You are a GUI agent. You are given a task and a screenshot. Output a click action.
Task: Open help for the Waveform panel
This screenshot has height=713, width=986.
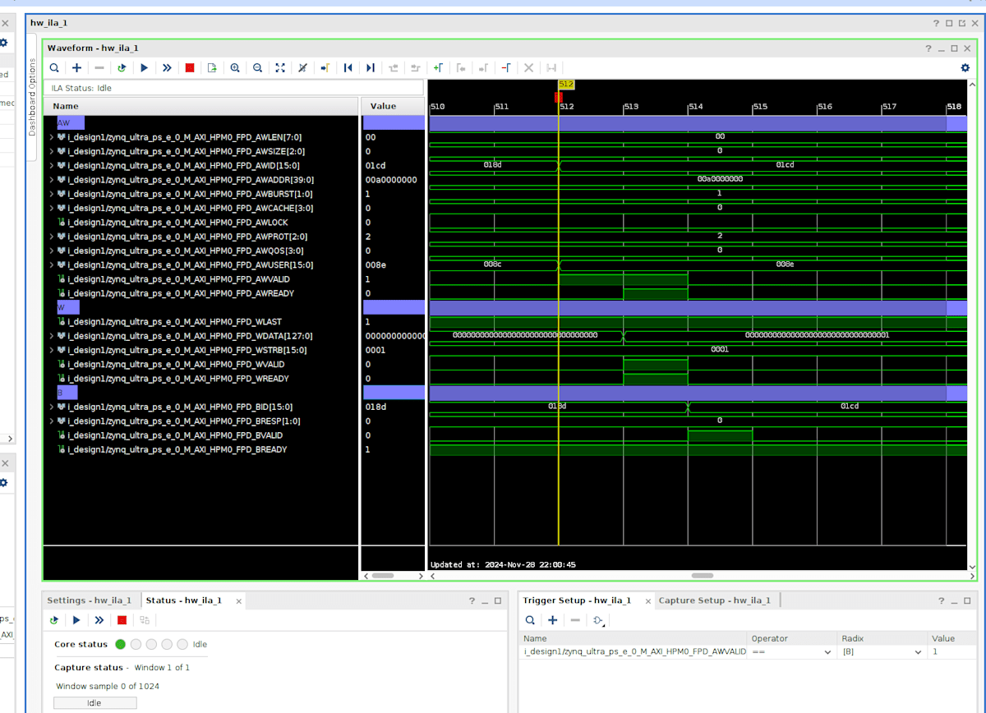tap(928, 48)
